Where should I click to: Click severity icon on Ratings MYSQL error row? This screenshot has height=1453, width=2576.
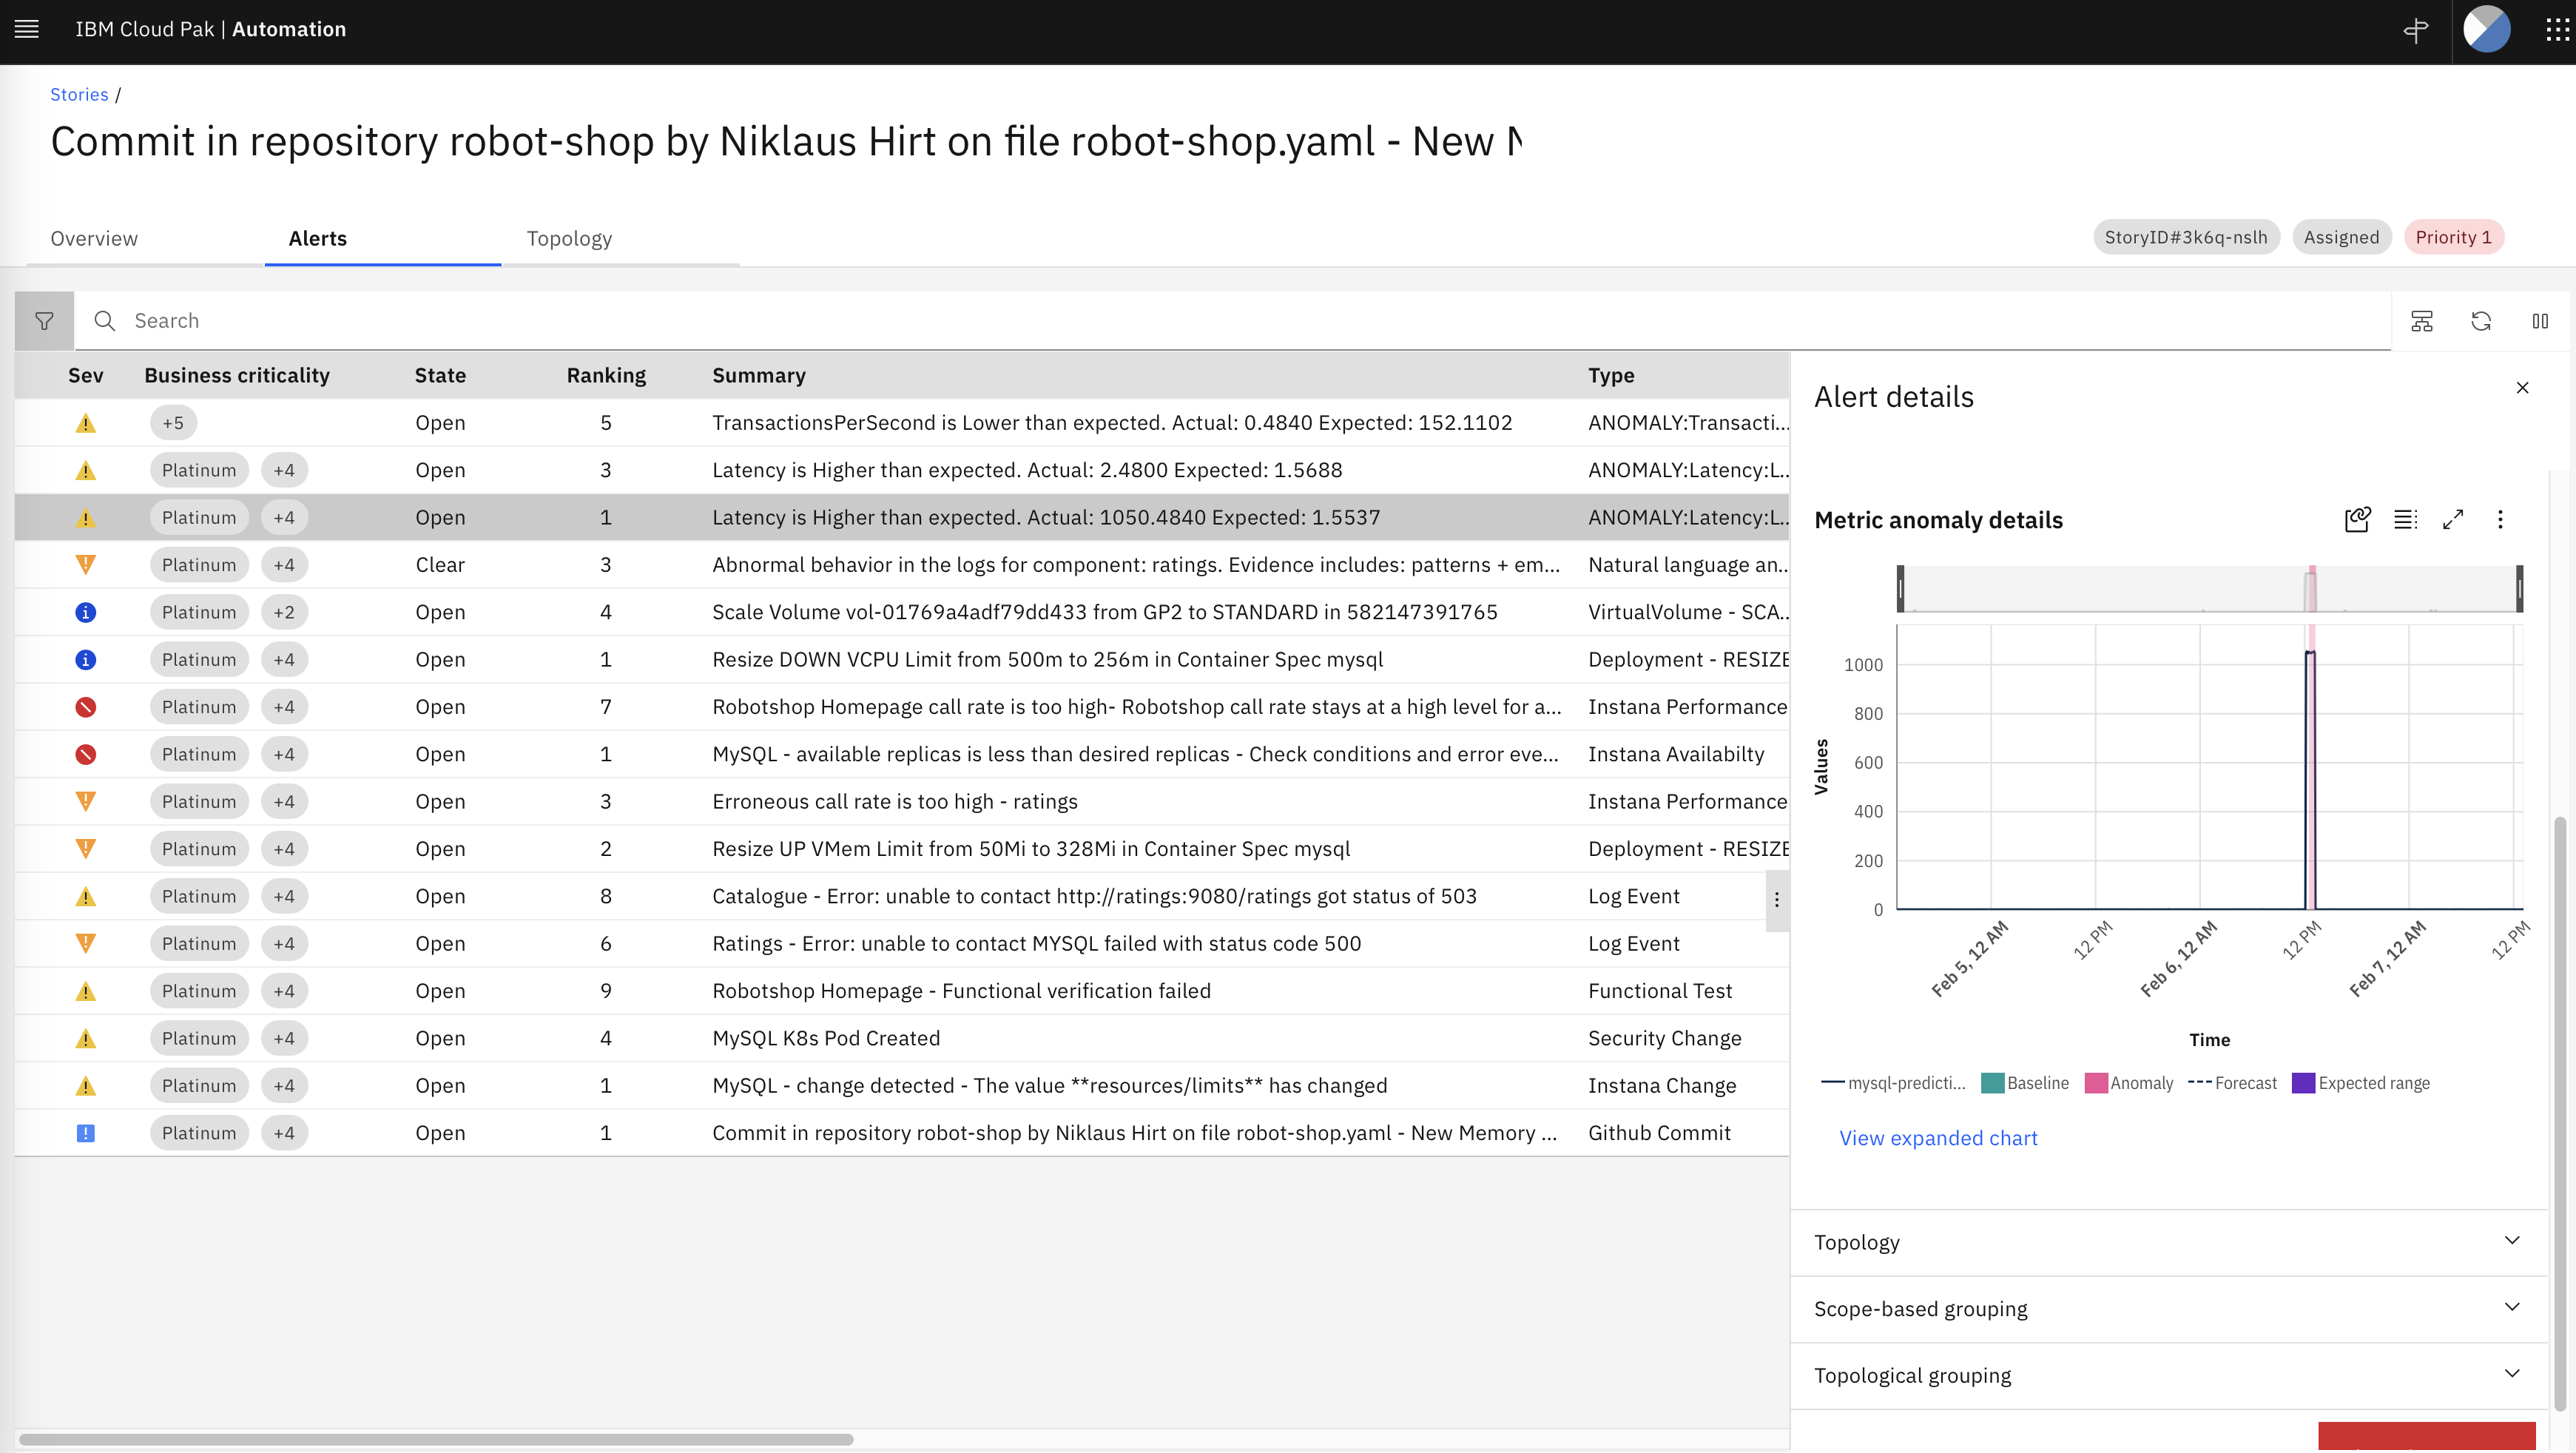tap(86, 944)
